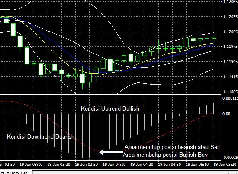Click the '19 Jun 04:30' time label

[142, 165]
